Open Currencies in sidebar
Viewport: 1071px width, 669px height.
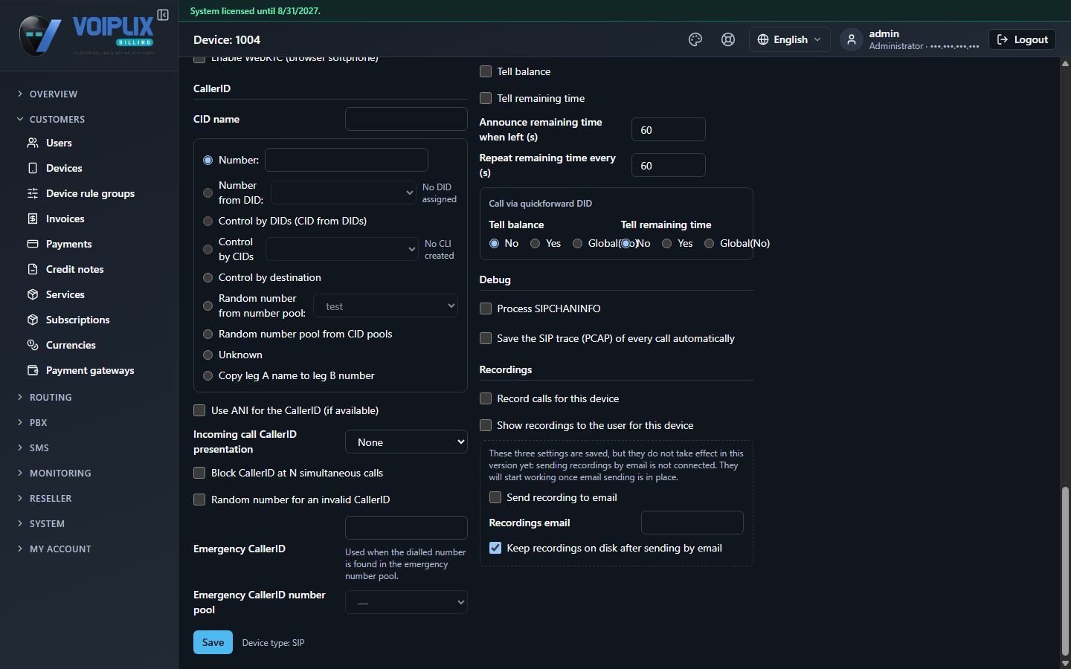(71, 345)
